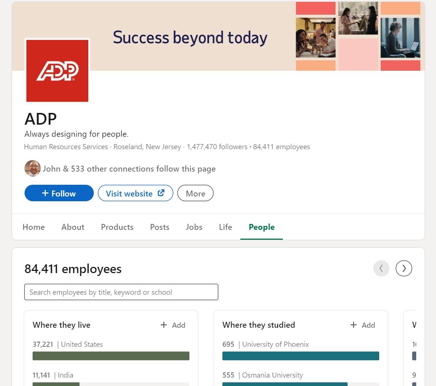Click the search employees input field
This screenshot has width=436, height=386.
point(121,292)
